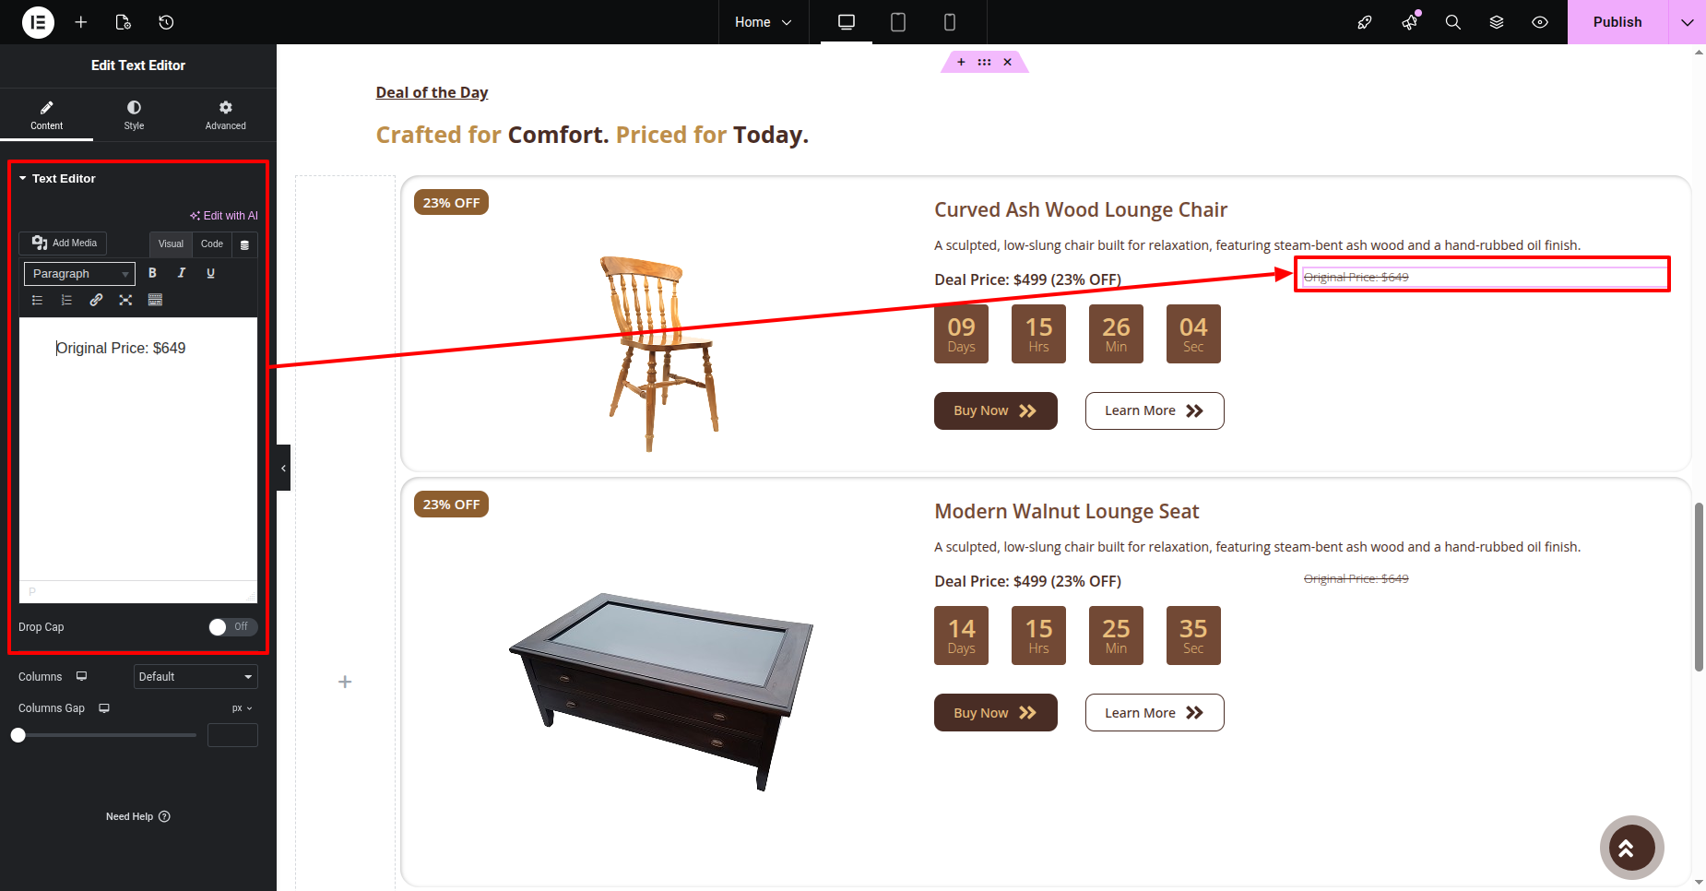The height and width of the screenshot is (891, 1706).
Task: Open the revision history icon
Action: tap(166, 22)
